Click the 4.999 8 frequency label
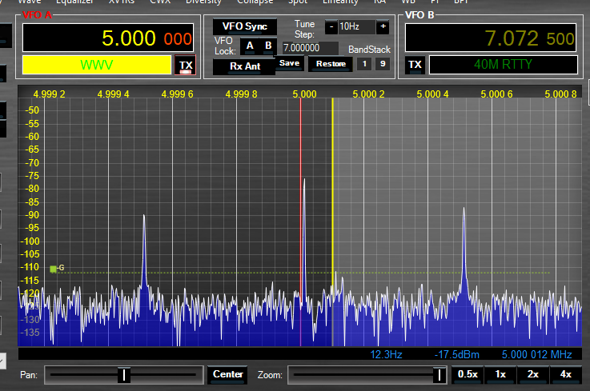Viewport: 590px width, 391px height. click(x=241, y=94)
